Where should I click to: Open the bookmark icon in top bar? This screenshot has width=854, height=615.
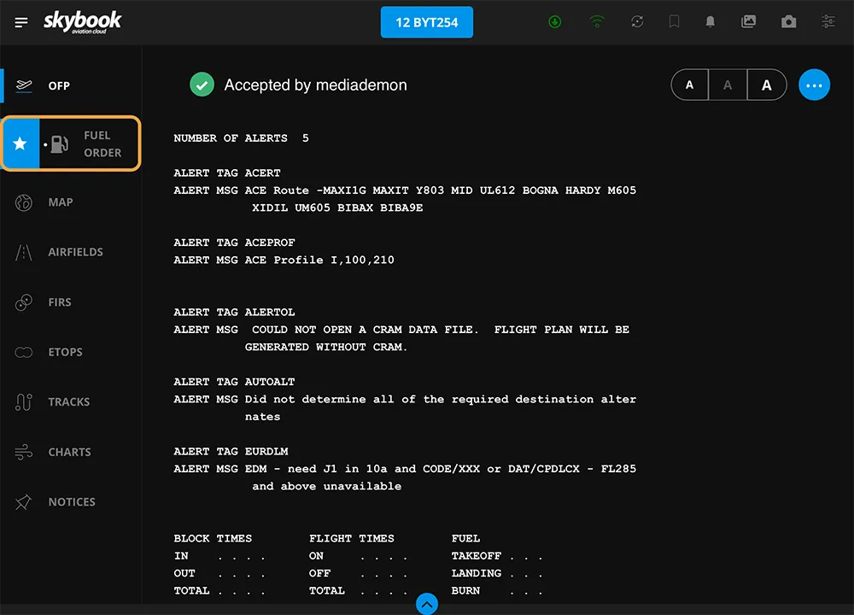coord(675,22)
